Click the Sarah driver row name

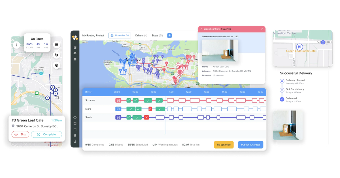click(89, 117)
